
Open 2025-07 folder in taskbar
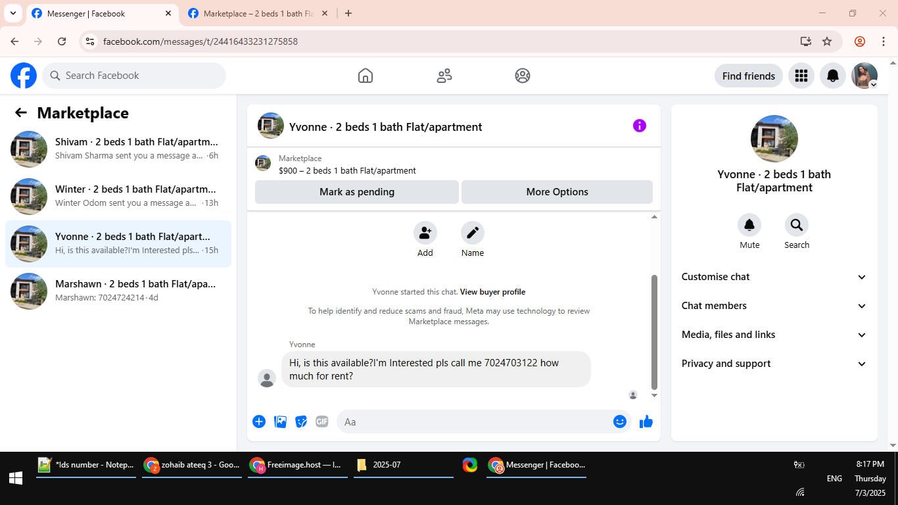click(404, 465)
